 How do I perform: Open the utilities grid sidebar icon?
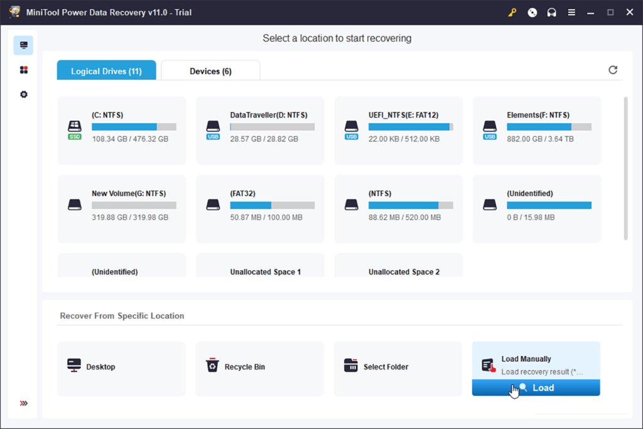(x=24, y=70)
